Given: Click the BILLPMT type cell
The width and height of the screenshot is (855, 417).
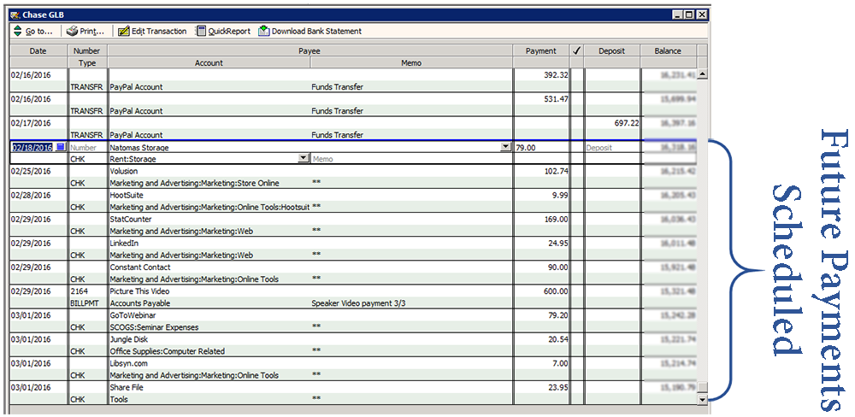Looking at the screenshot, I should point(86,303).
